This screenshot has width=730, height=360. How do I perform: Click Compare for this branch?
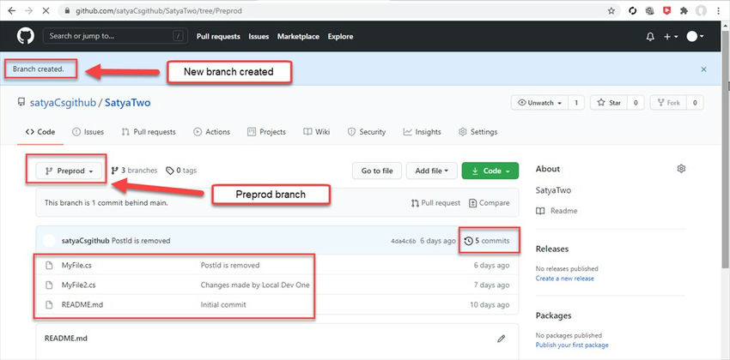489,203
